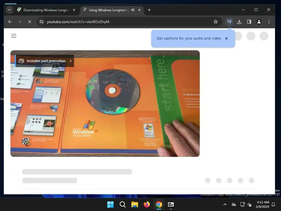
Task: Maximize the Chrome window
Action: tap(256, 10)
